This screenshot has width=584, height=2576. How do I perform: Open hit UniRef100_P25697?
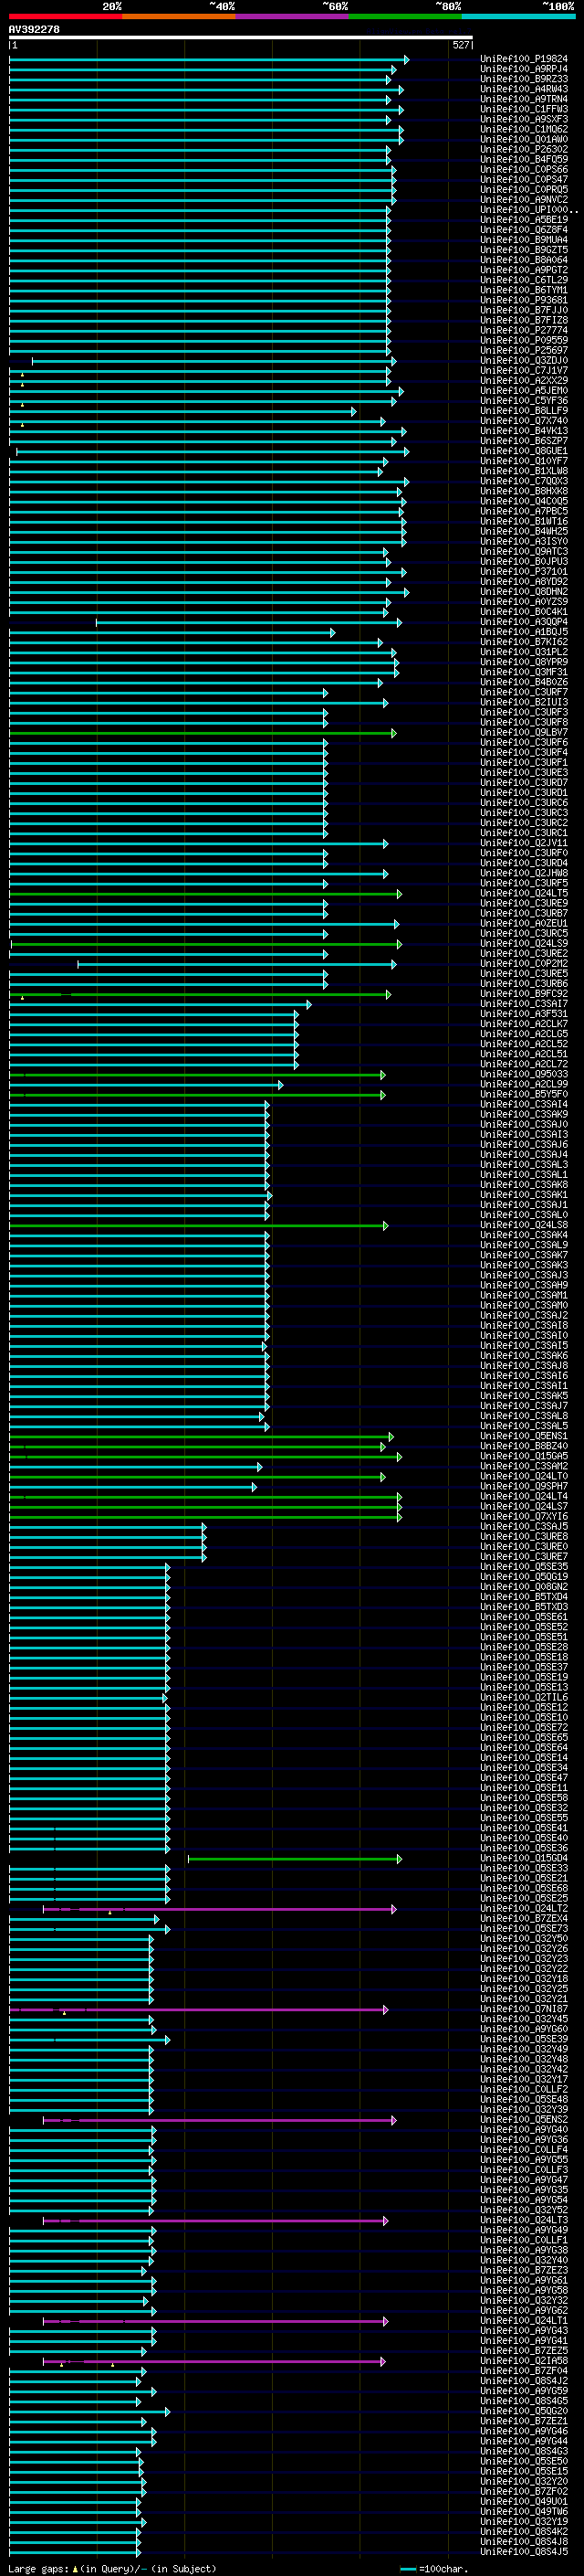[x=523, y=350]
